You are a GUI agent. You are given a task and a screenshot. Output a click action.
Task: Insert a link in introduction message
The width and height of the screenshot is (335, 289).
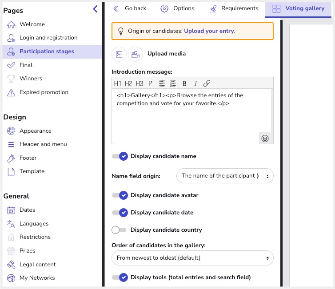click(x=207, y=83)
